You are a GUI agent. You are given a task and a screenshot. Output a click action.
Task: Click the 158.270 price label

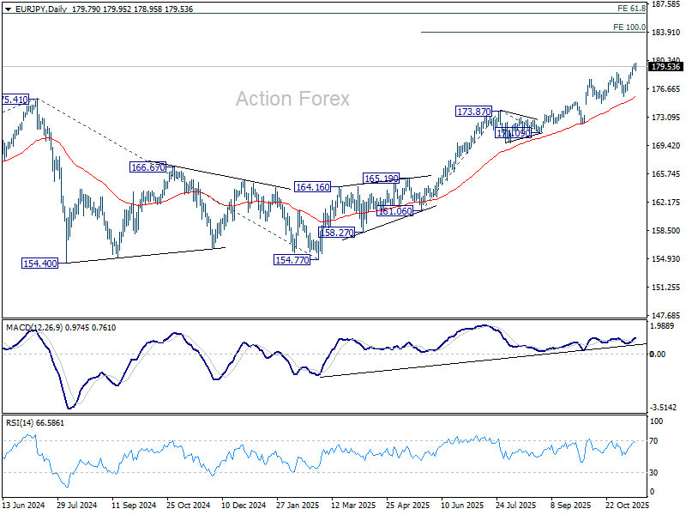(x=337, y=233)
